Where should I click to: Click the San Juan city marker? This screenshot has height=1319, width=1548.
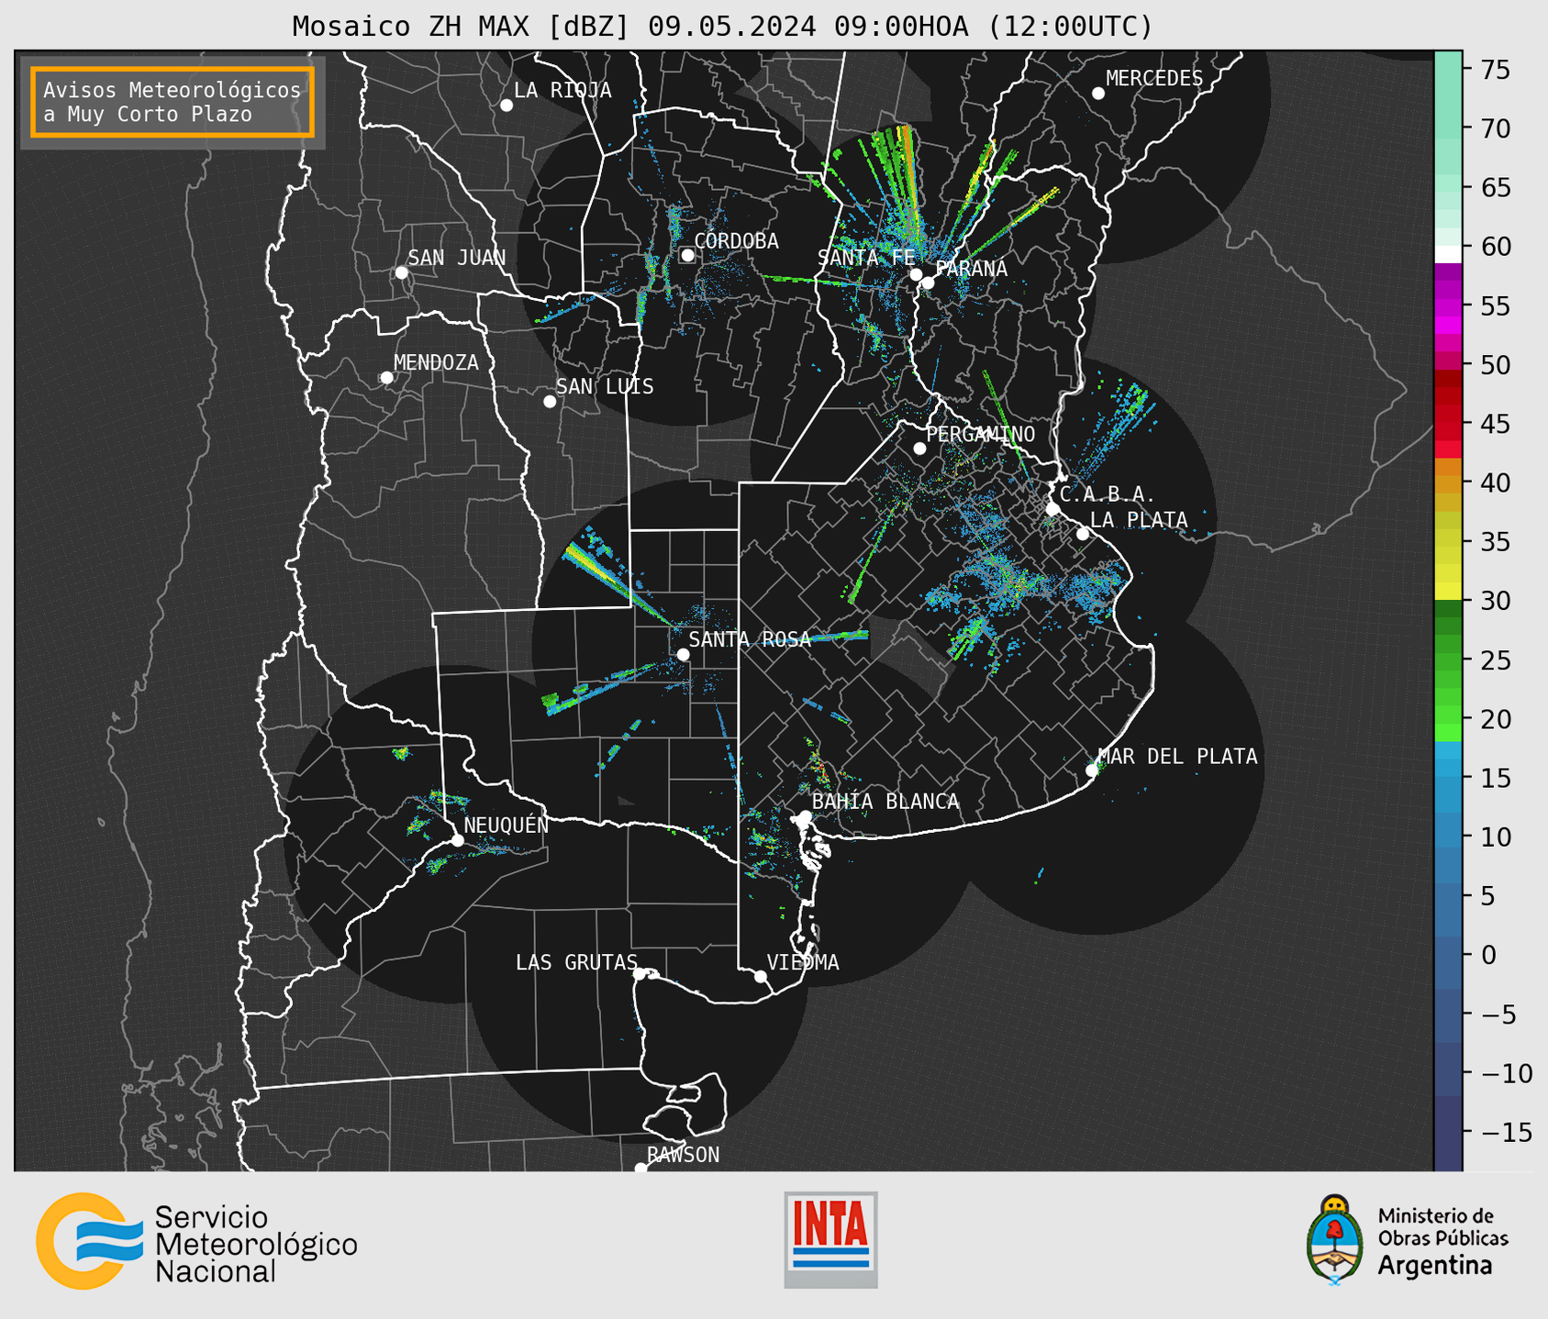(402, 272)
